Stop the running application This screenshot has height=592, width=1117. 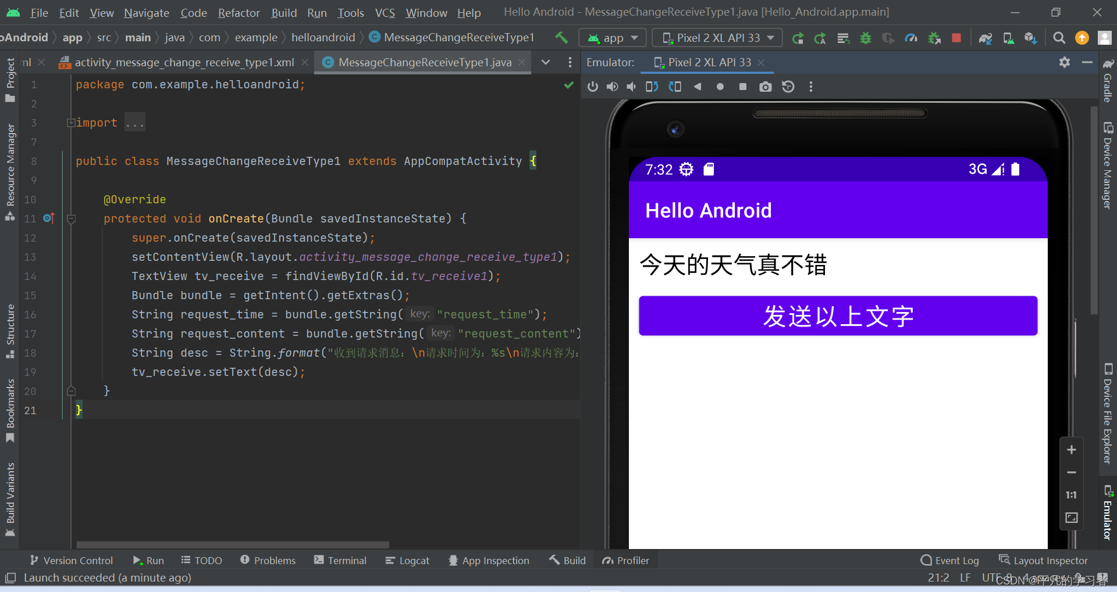coord(956,38)
